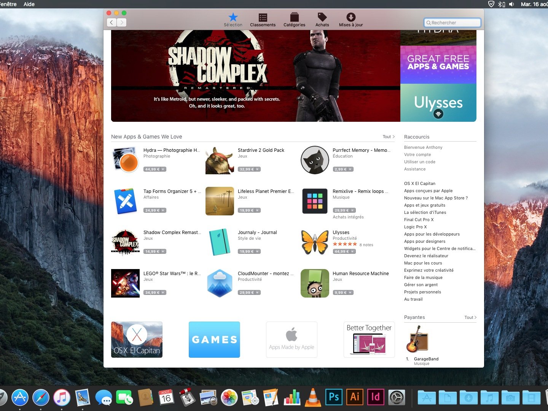Open System Preferences gear in Dock
Viewport: 548px width, 411px height.
pyautogui.click(x=397, y=398)
